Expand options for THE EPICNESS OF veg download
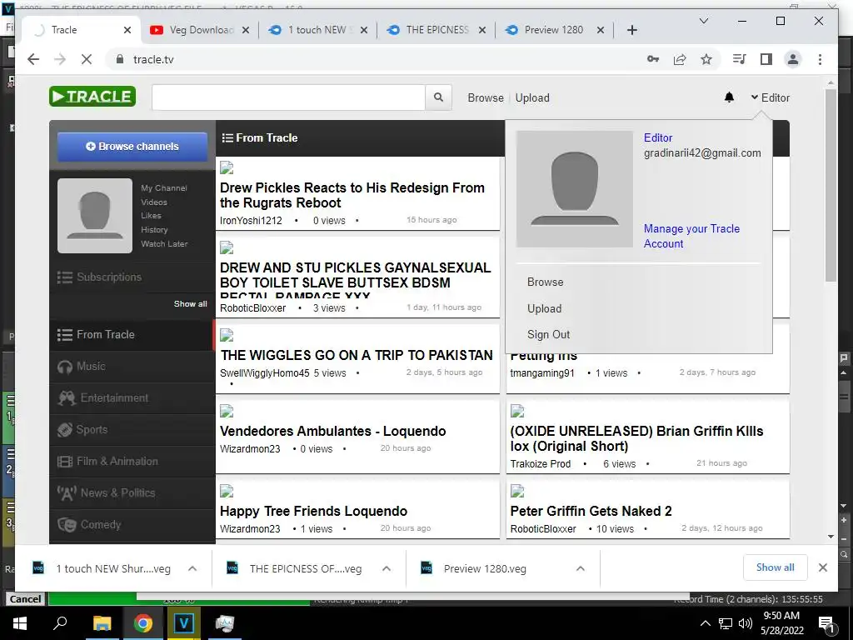The height and width of the screenshot is (640, 853). [x=387, y=568]
